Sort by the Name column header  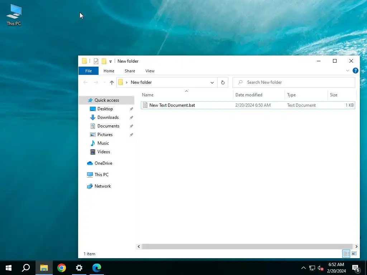point(186,95)
